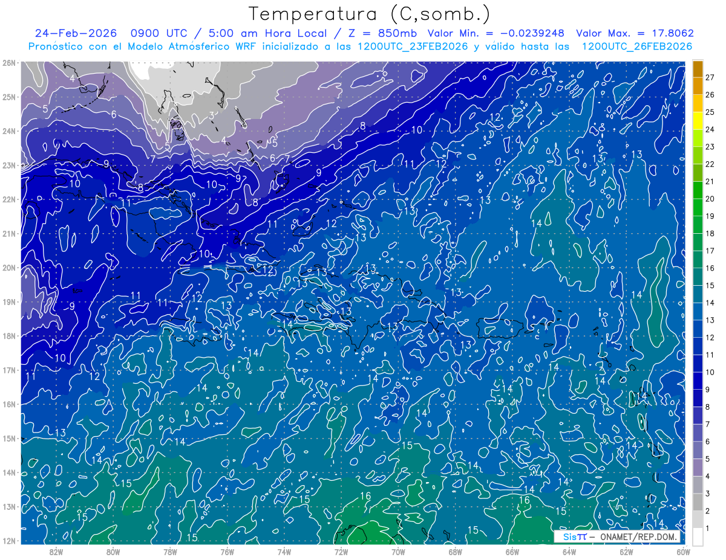Screen dimensions: 726x560
Task: Click the '80W' longitude axis label
Action: pyautogui.click(x=113, y=552)
